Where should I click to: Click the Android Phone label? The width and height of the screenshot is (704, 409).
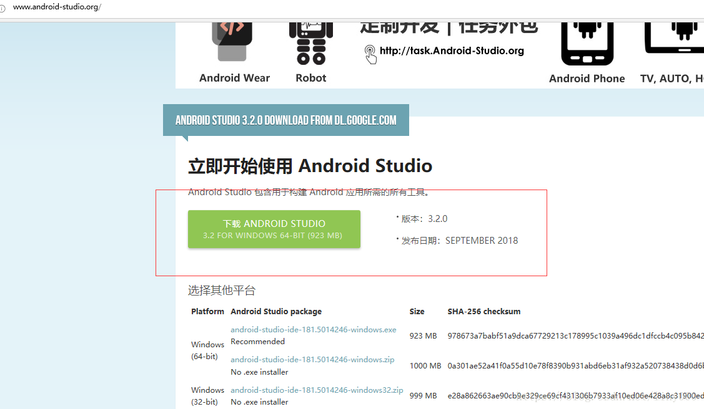point(587,79)
